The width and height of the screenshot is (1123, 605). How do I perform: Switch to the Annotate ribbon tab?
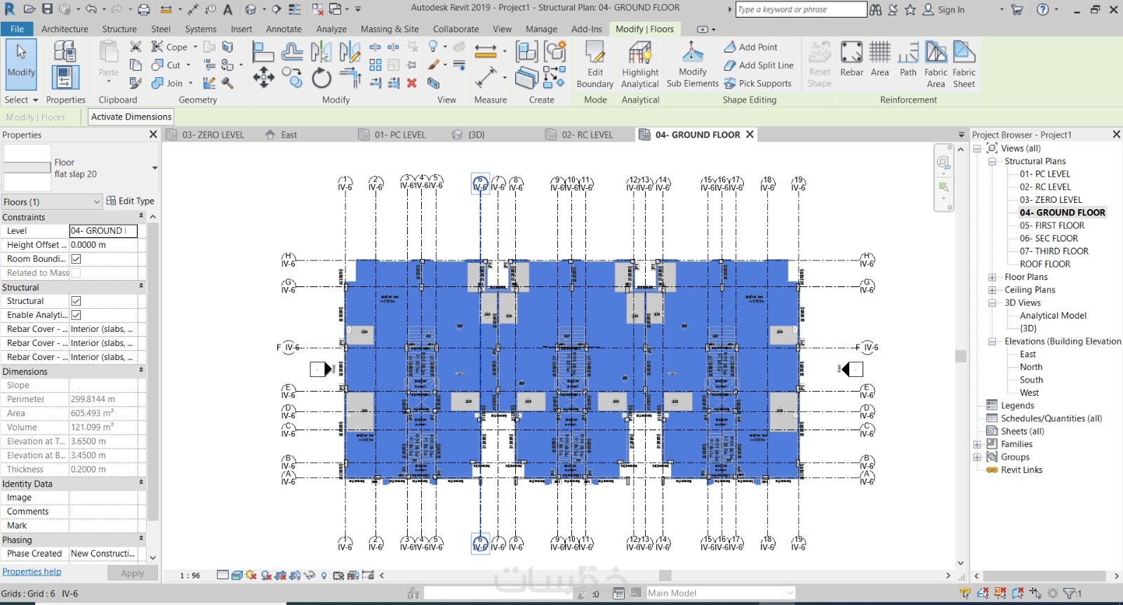click(x=284, y=29)
